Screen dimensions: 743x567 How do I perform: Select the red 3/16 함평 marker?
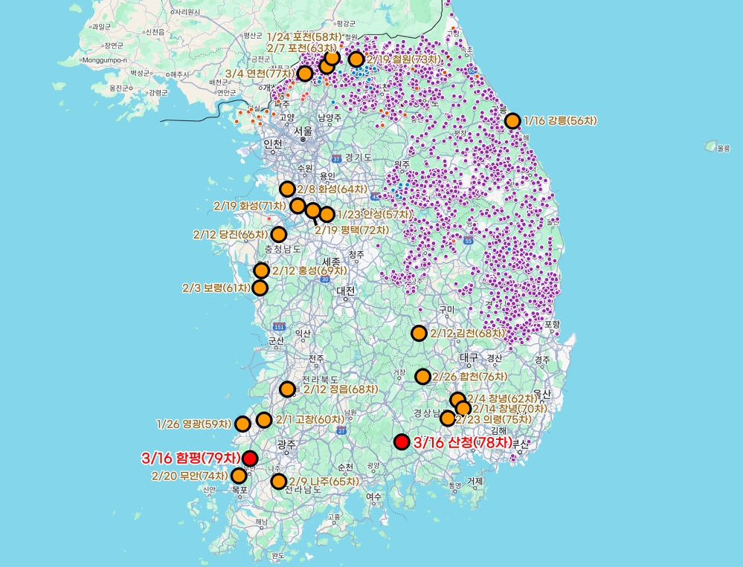pyautogui.click(x=250, y=458)
